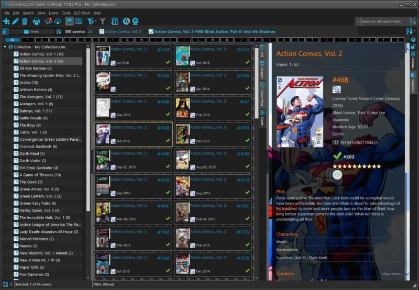Collapse the Collection - My Collection.cmc tree node
Image resolution: width=419 pixels, height=290 pixels.
coord(5,47)
